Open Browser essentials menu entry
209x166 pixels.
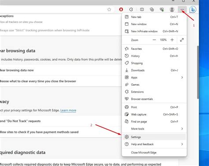(154, 99)
